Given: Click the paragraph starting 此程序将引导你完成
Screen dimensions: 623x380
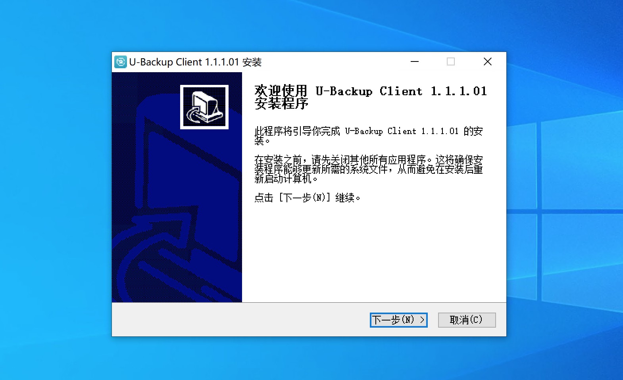Looking at the screenshot, I should (x=369, y=136).
